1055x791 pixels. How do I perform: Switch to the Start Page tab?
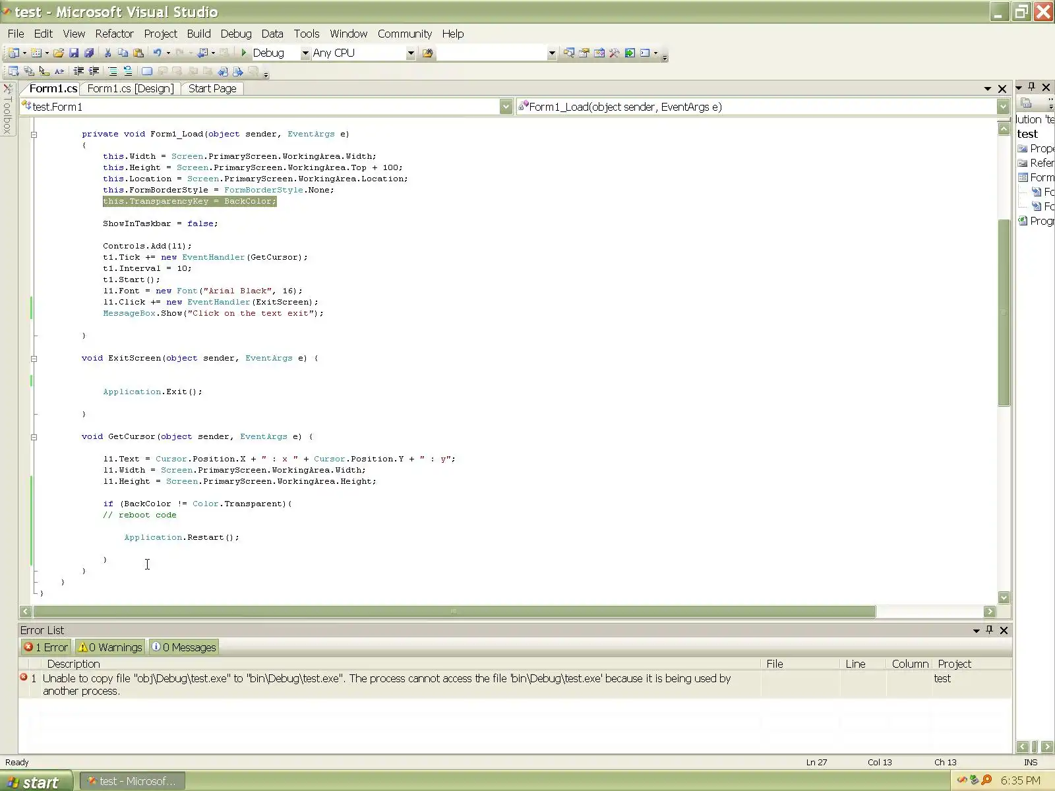pos(212,88)
